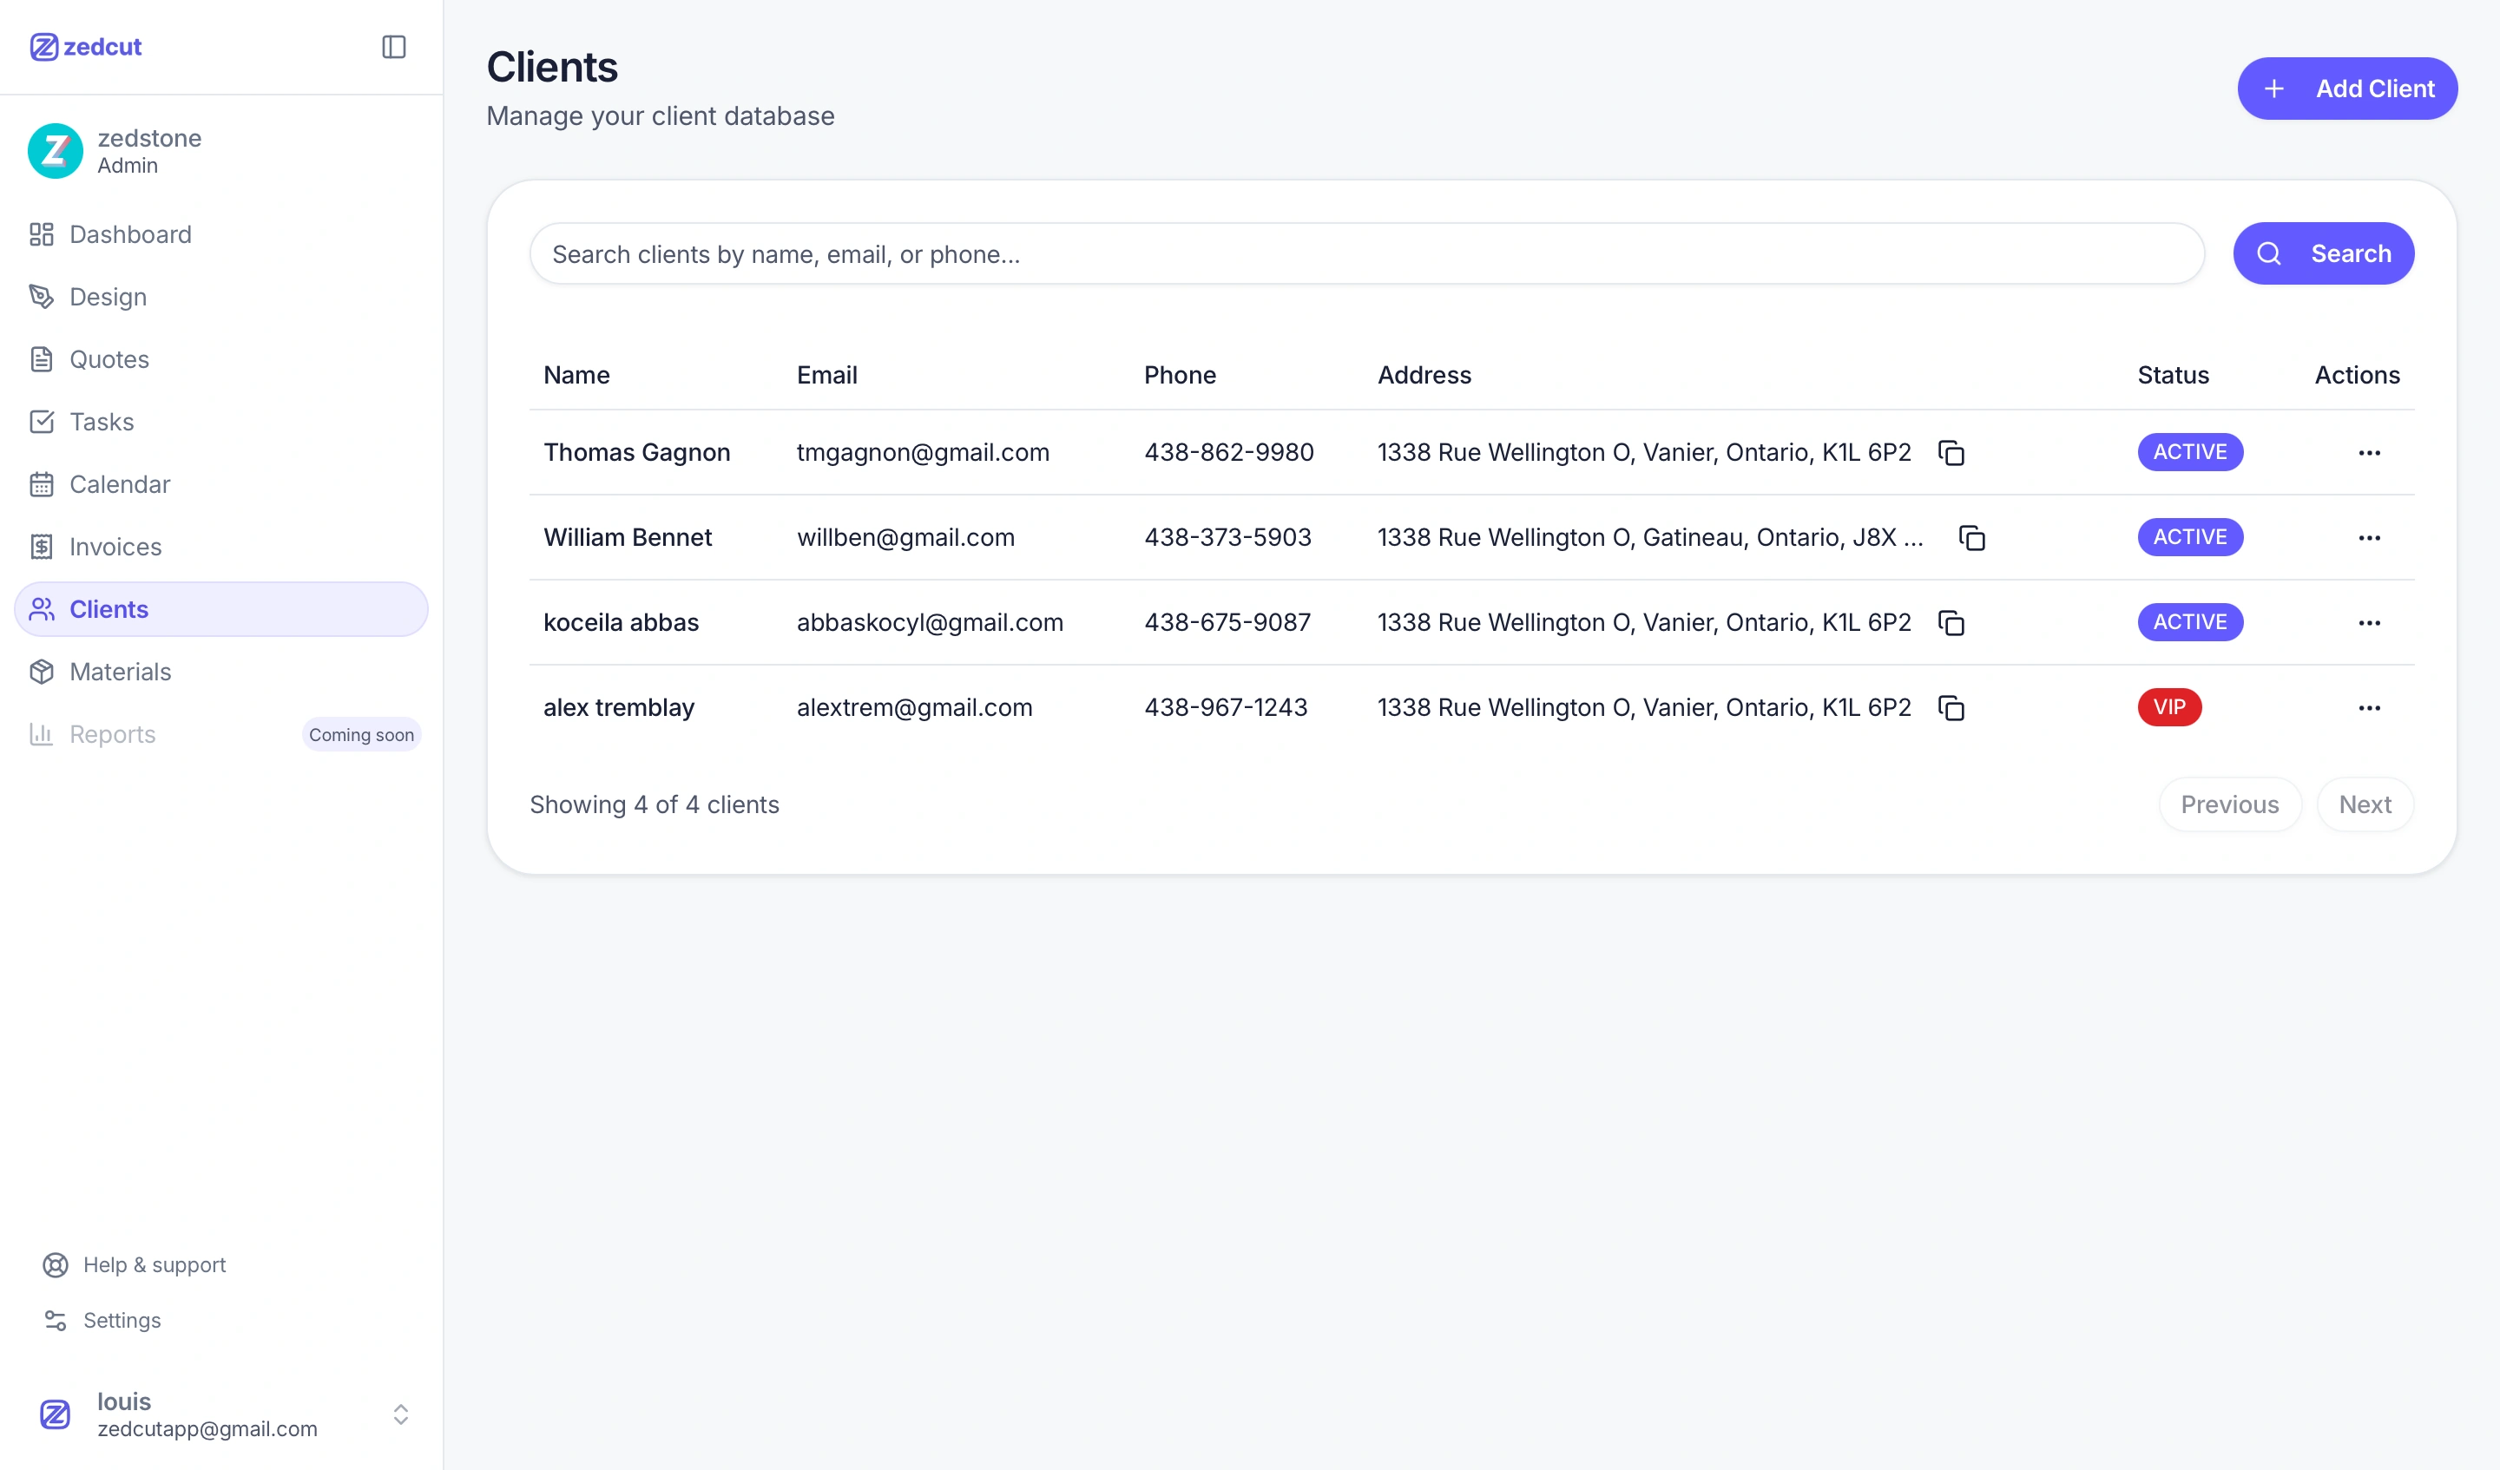Click the zedstone organization avatar
2500x1470 pixels.
tap(56, 151)
